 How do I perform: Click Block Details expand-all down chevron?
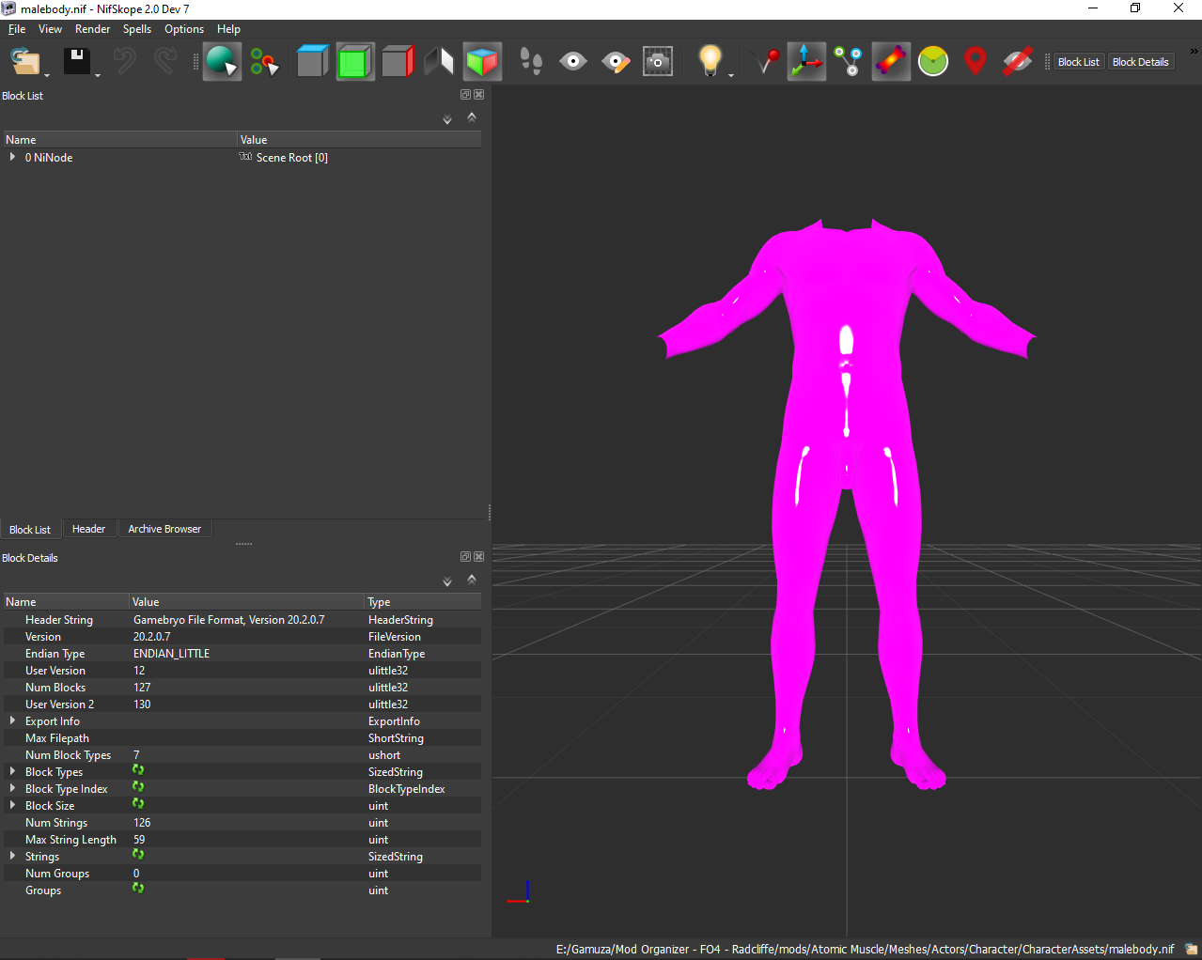tap(447, 581)
